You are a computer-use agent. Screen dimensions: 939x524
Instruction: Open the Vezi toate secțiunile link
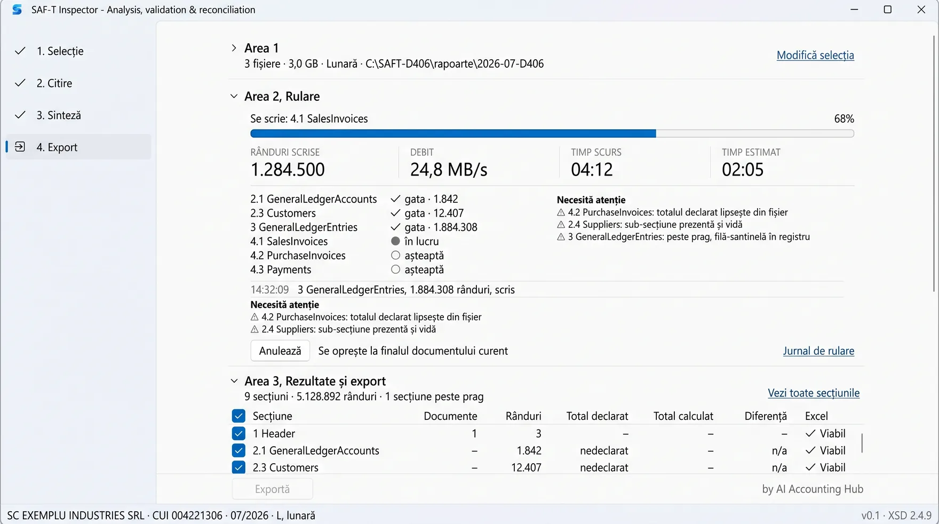click(x=814, y=393)
